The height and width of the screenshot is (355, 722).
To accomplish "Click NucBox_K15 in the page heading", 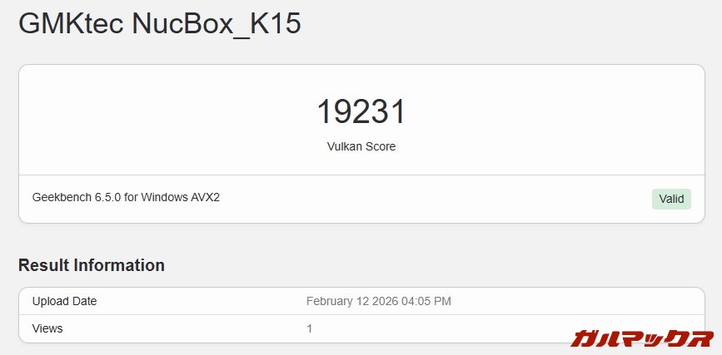I will point(217,24).
